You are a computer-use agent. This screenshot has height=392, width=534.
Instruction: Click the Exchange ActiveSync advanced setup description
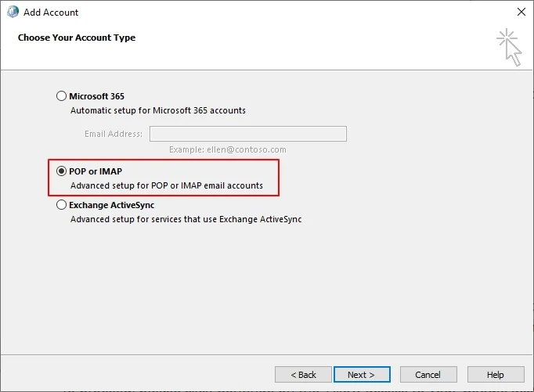tap(186, 219)
